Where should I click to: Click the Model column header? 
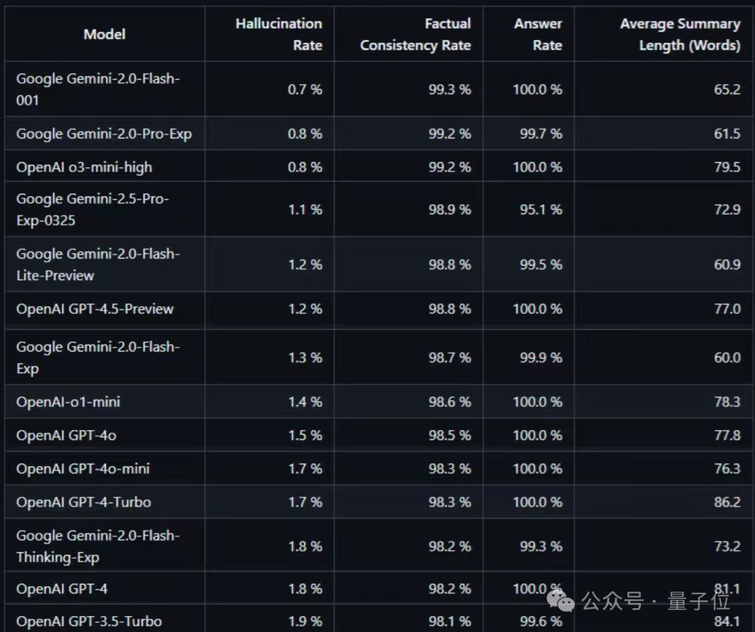(104, 34)
